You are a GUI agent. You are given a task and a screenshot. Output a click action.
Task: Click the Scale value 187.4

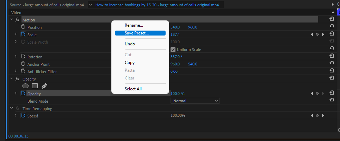pyautogui.click(x=175, y=34)
